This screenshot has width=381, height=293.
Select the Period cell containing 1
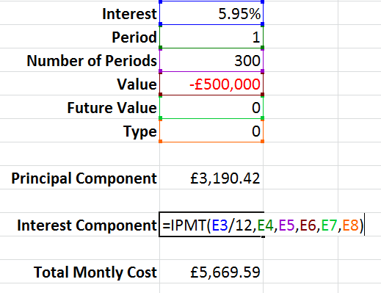point(211,37)
